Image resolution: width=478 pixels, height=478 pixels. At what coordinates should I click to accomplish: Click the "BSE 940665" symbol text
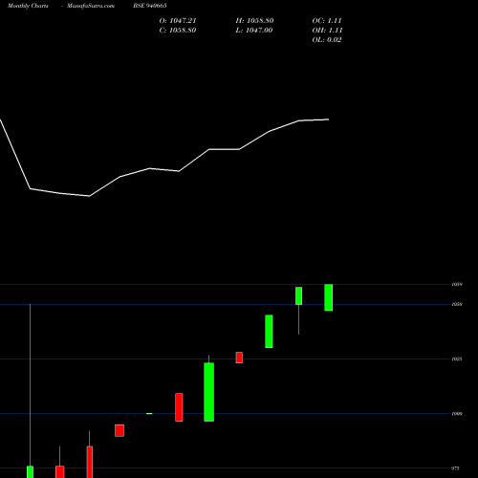pyautogui.click(x=150, y=6)
